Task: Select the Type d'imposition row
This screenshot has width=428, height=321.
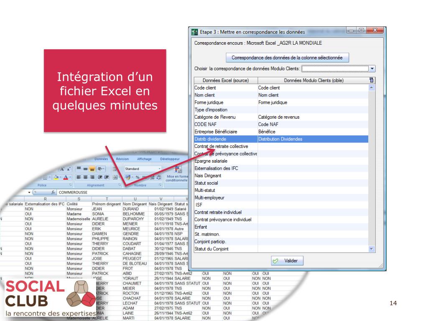Action: tap(281, 110)
